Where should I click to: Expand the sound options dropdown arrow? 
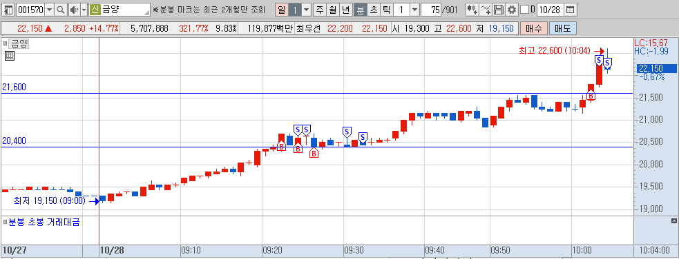pos(84,10)
